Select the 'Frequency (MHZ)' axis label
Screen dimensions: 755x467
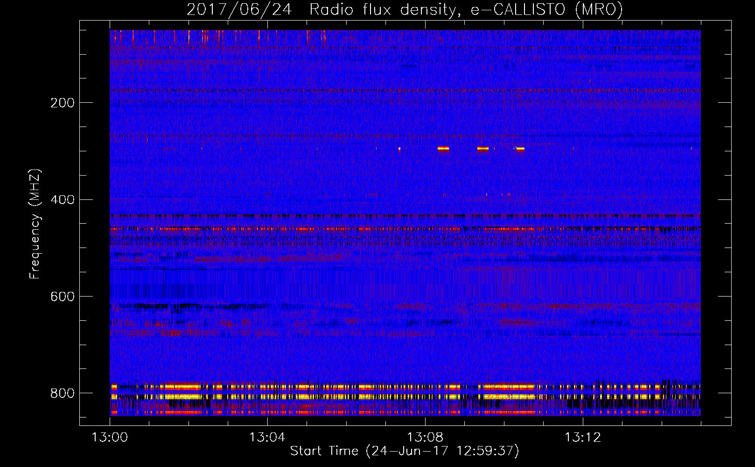coord(35,224)
